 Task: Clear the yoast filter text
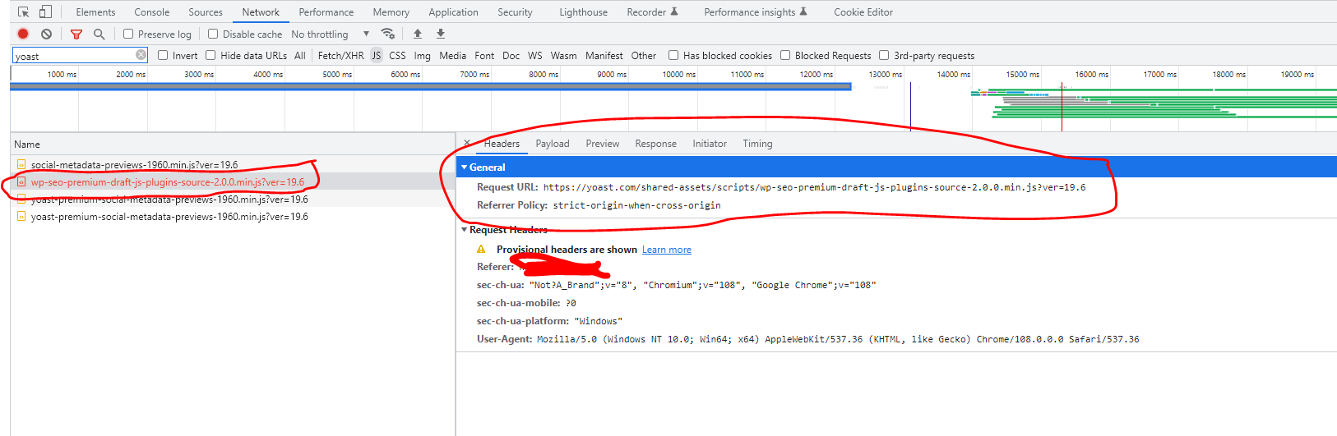[141, 55]
